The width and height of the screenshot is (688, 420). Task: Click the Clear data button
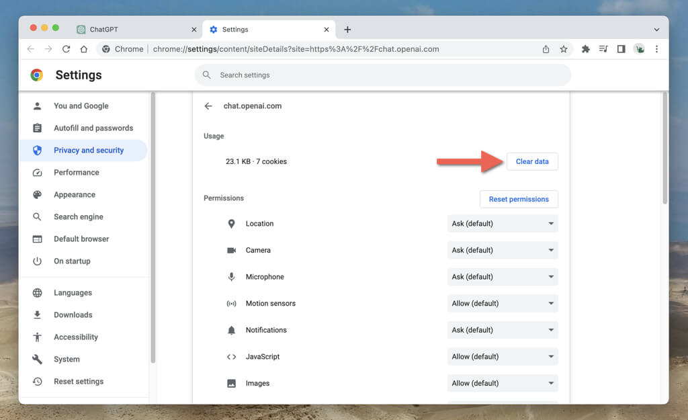click(531, 161)
